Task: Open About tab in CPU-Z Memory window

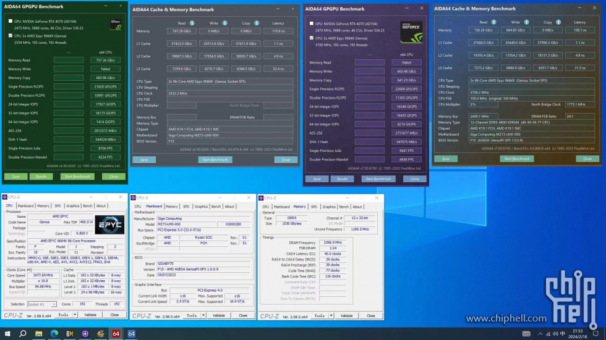Action: 357,207
